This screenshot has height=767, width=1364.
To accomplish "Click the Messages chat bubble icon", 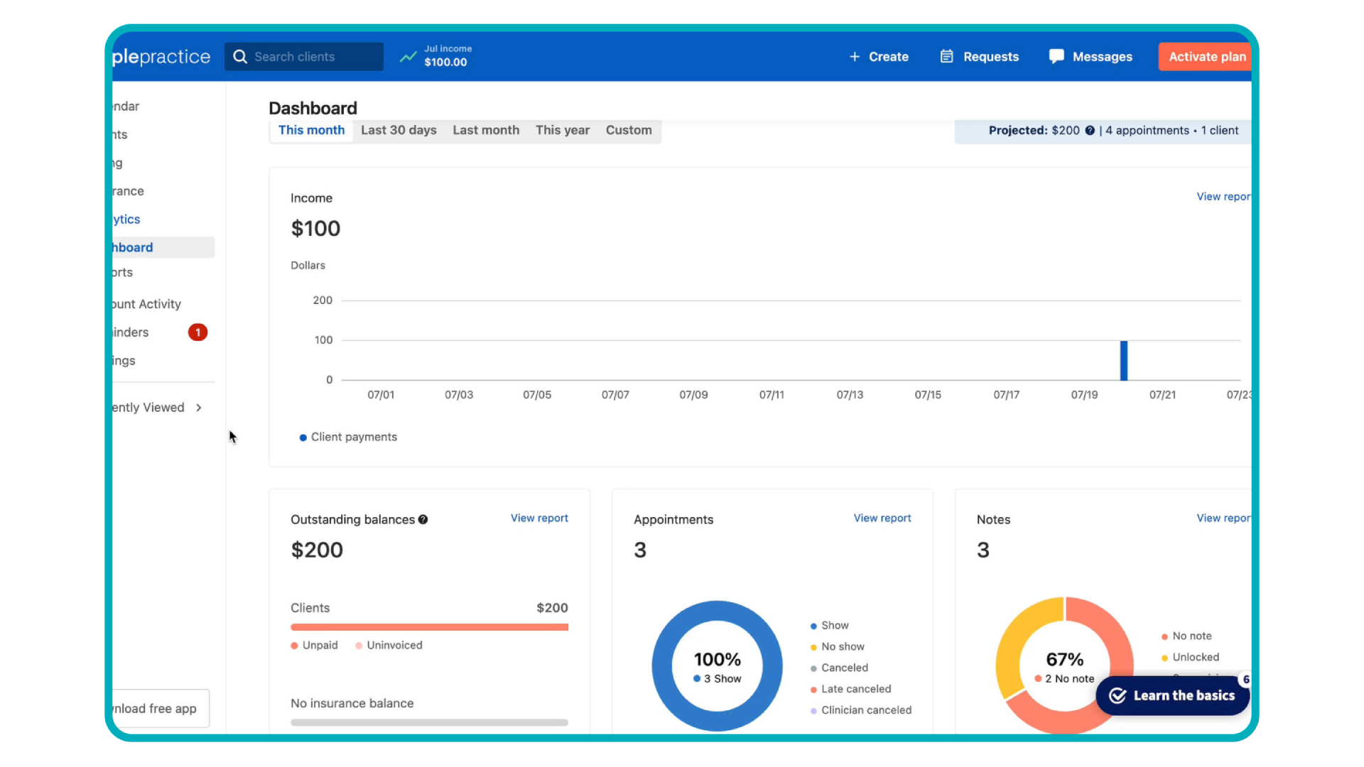I will click(x=1056, y=56).
